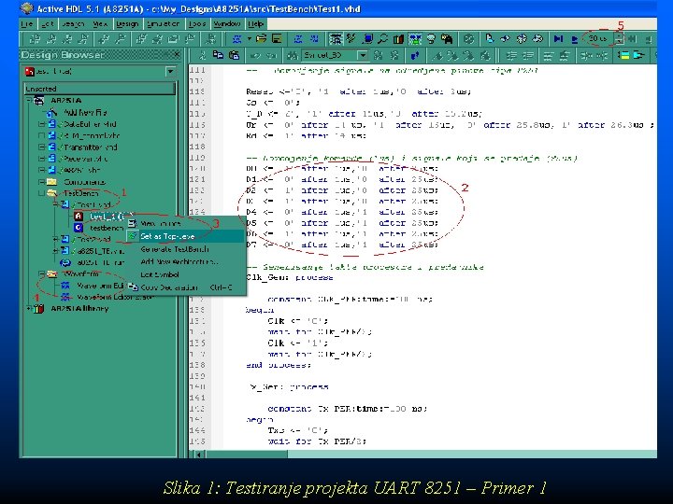Select the Components folder in tree
Viewport: 673px width, 504px height.
[84, 182]
